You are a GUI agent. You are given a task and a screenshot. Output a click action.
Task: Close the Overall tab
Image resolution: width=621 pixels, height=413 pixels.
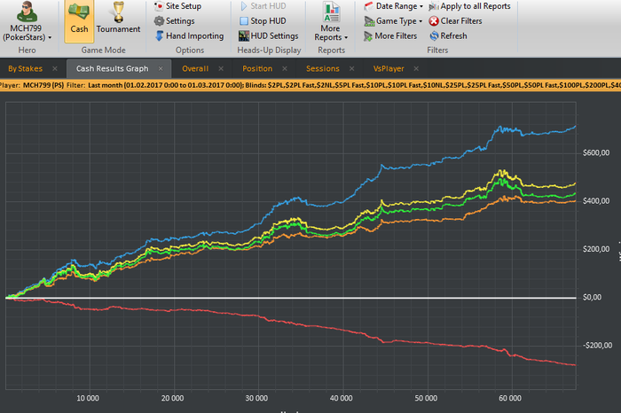[x=221, y=69]
